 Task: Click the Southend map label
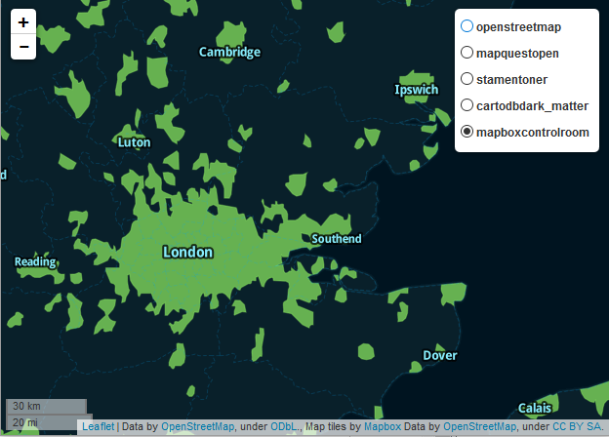pos(337,239)
